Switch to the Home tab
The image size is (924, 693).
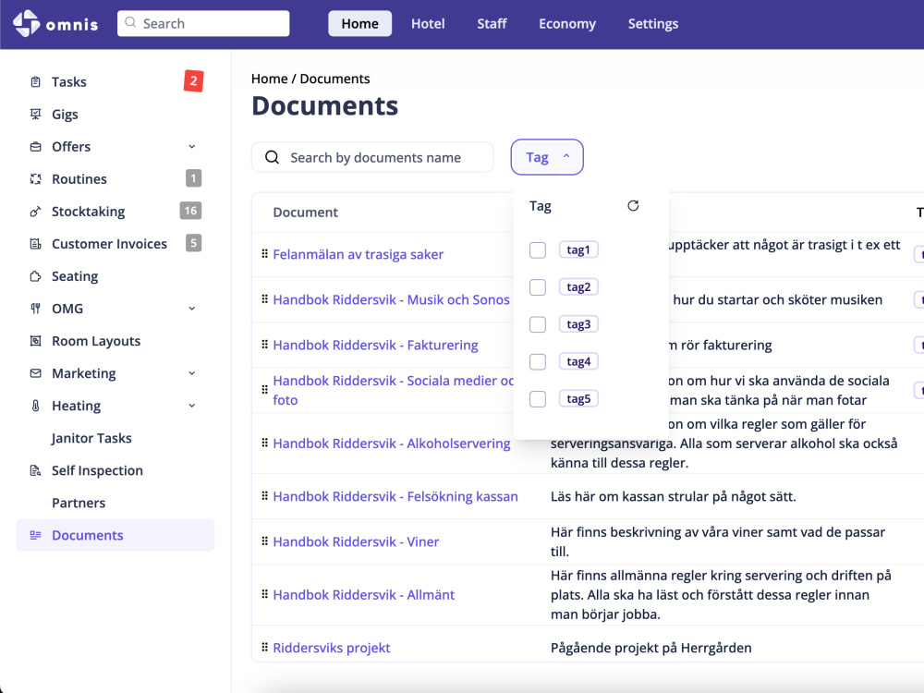360,24
